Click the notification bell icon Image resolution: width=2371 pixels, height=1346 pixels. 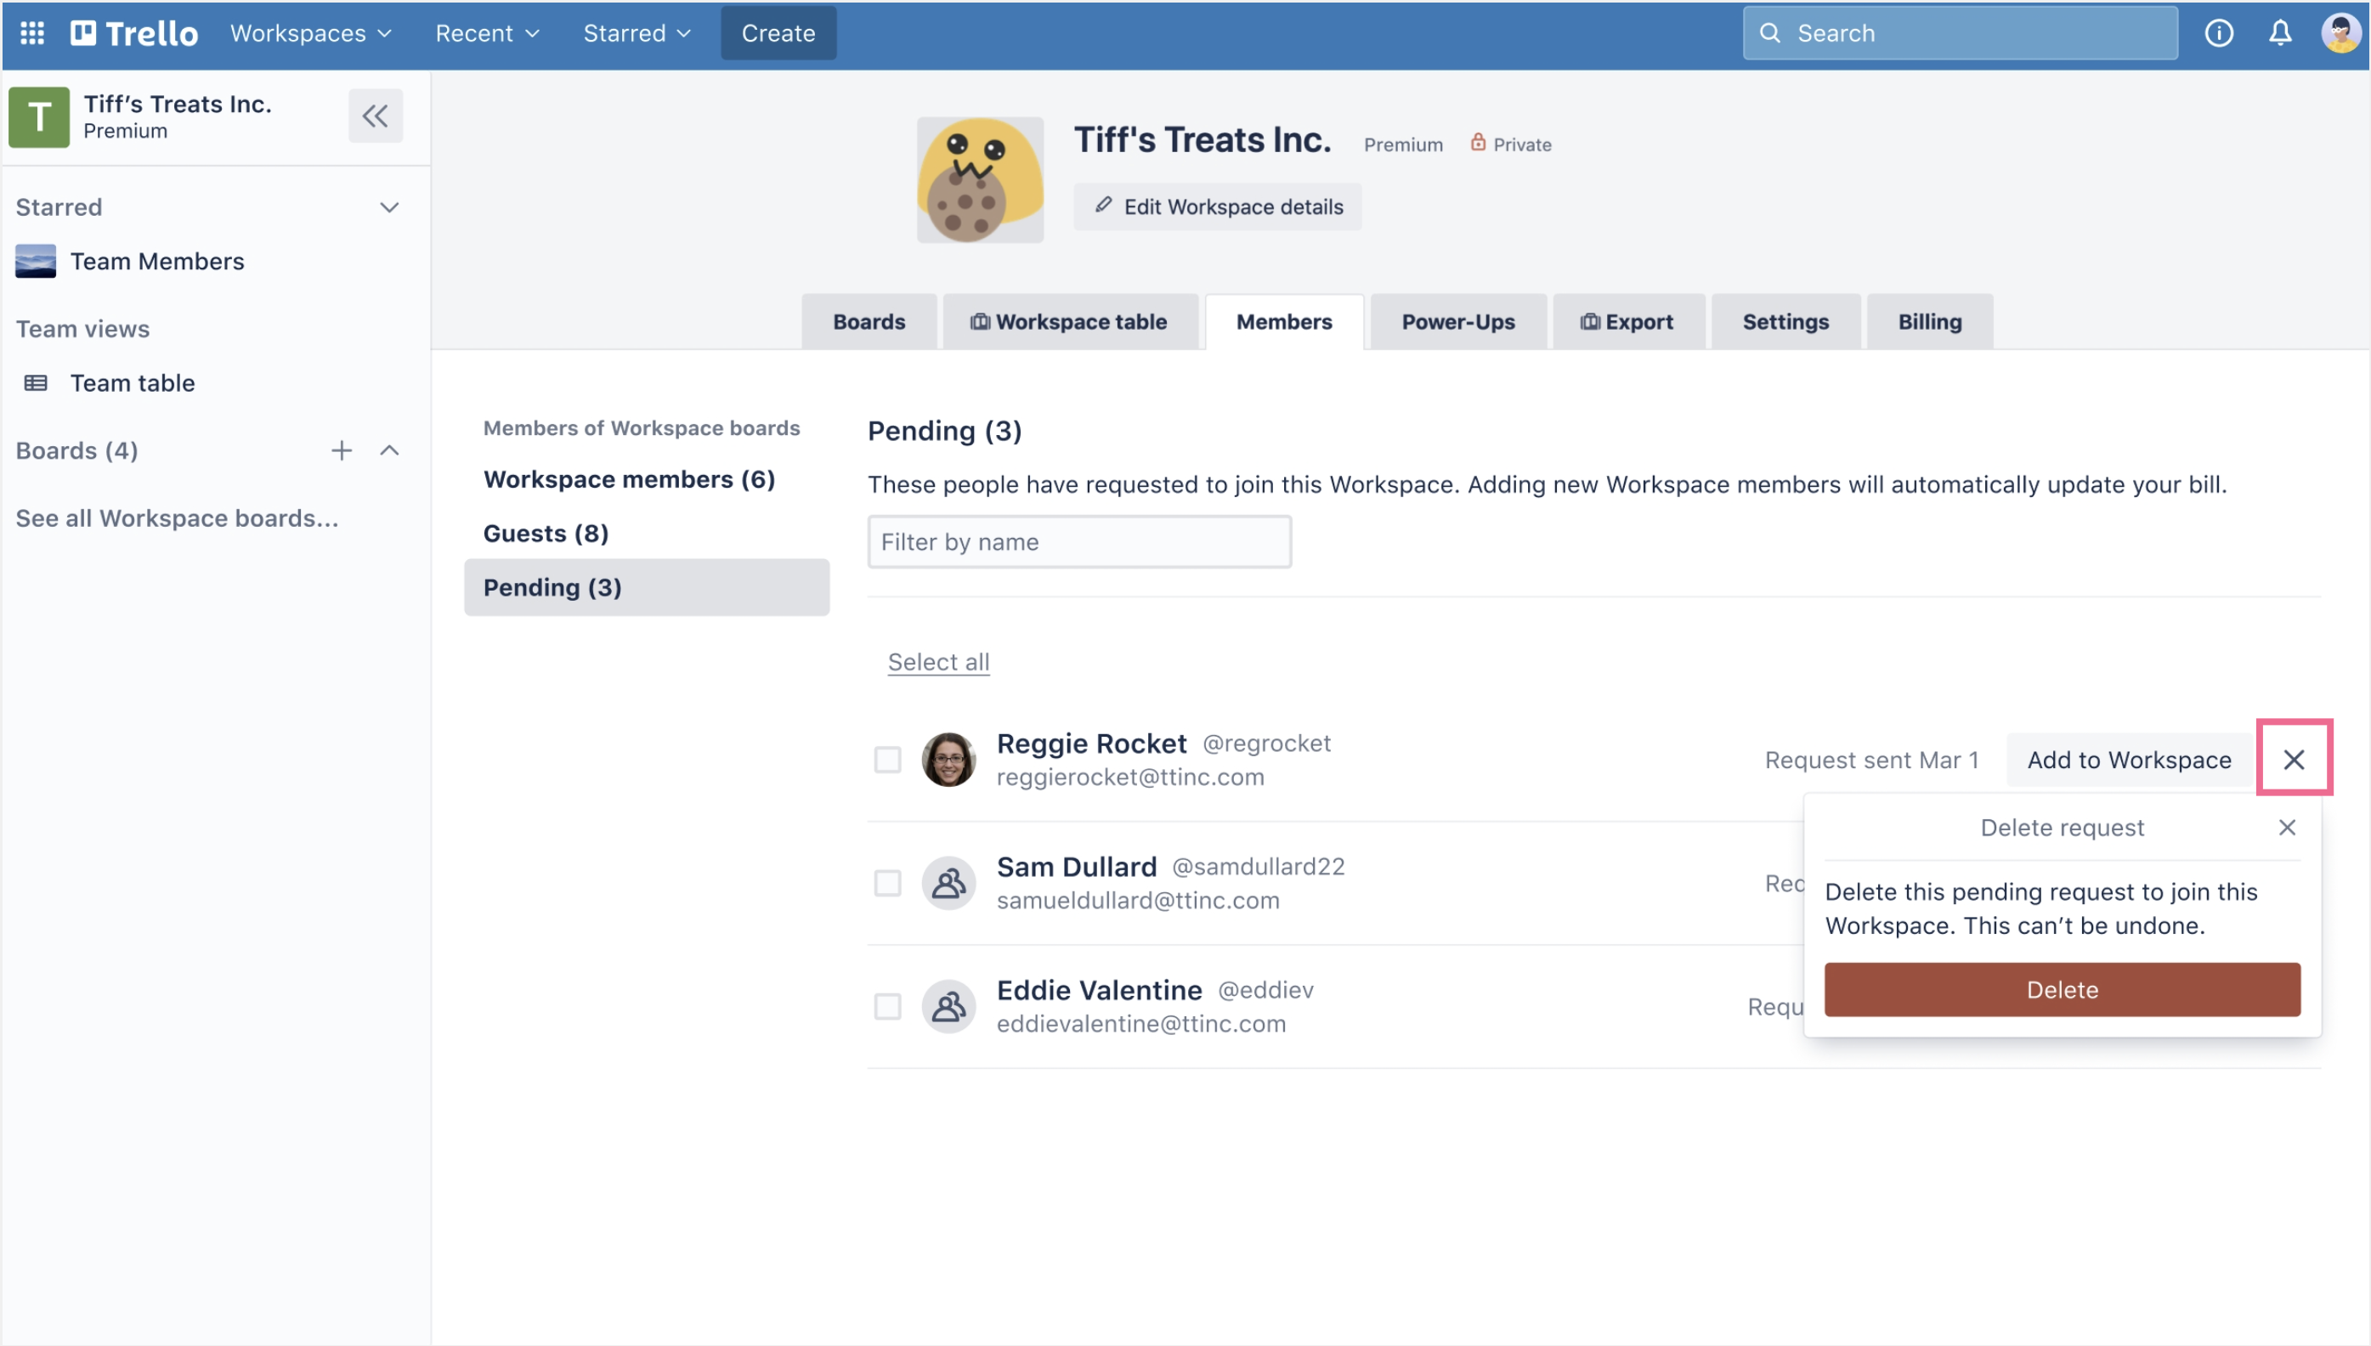(2277, 31)
